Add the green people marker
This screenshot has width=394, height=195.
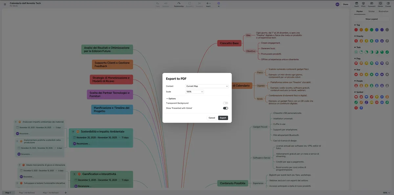pos(372,85)
